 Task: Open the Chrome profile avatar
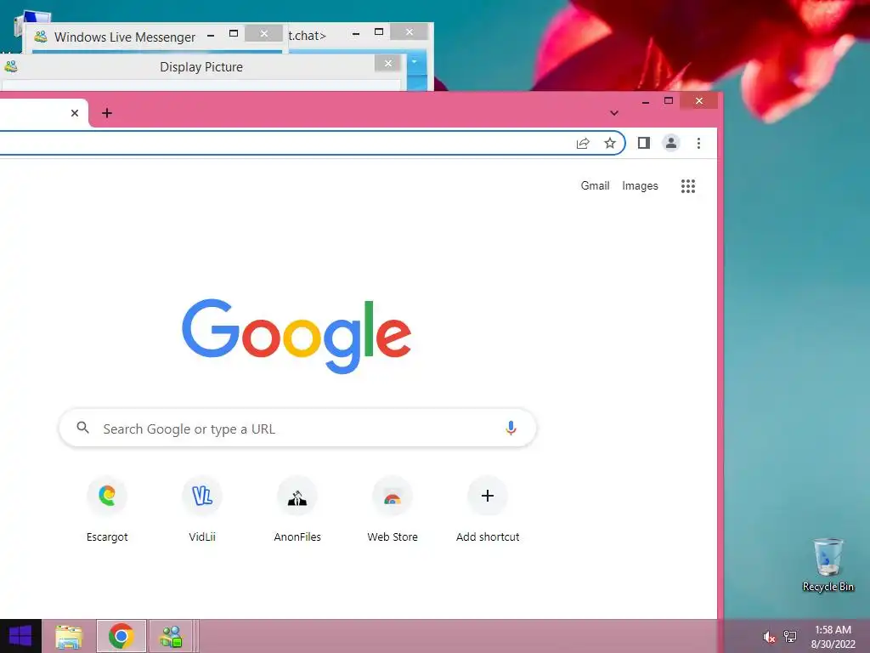coord(671,143)
